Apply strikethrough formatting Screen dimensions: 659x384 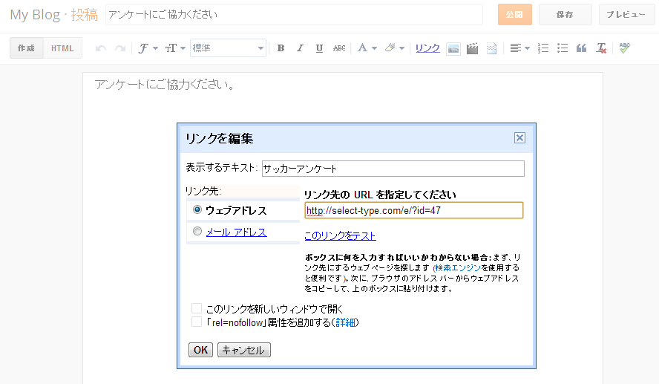coord(339,48)
